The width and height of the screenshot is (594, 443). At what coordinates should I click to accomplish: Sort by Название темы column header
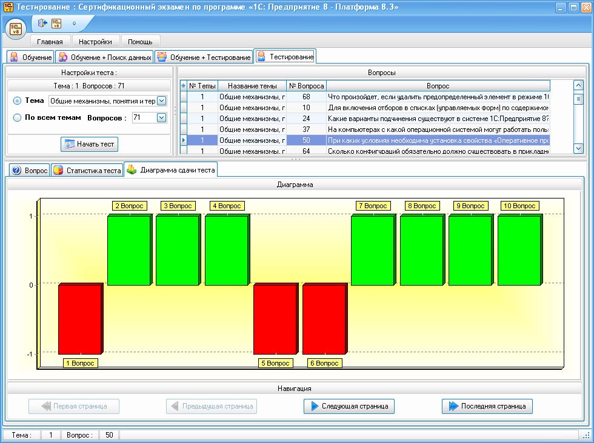click(x=252, y=86)
